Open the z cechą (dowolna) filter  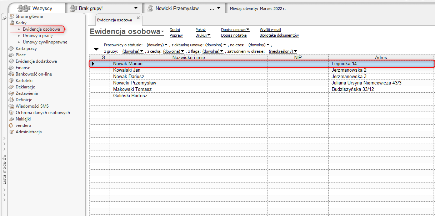[174, 51]
